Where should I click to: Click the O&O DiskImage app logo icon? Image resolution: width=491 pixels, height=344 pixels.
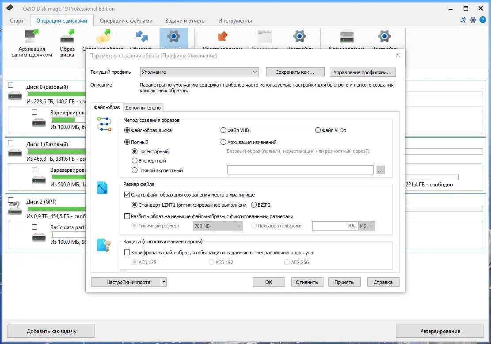(10, 8)
